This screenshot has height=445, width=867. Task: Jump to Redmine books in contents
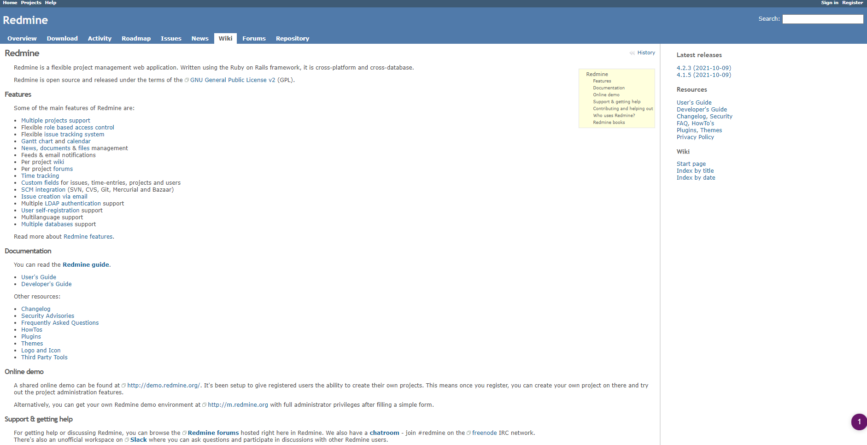click(x=609, y=123)
